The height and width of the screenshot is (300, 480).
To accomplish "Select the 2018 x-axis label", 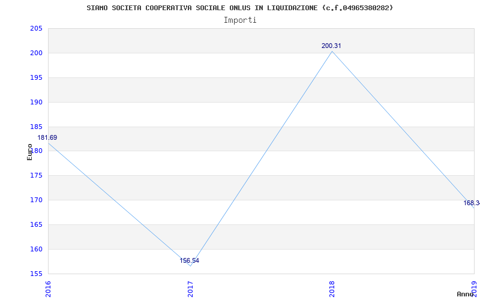I will (332, 289).
